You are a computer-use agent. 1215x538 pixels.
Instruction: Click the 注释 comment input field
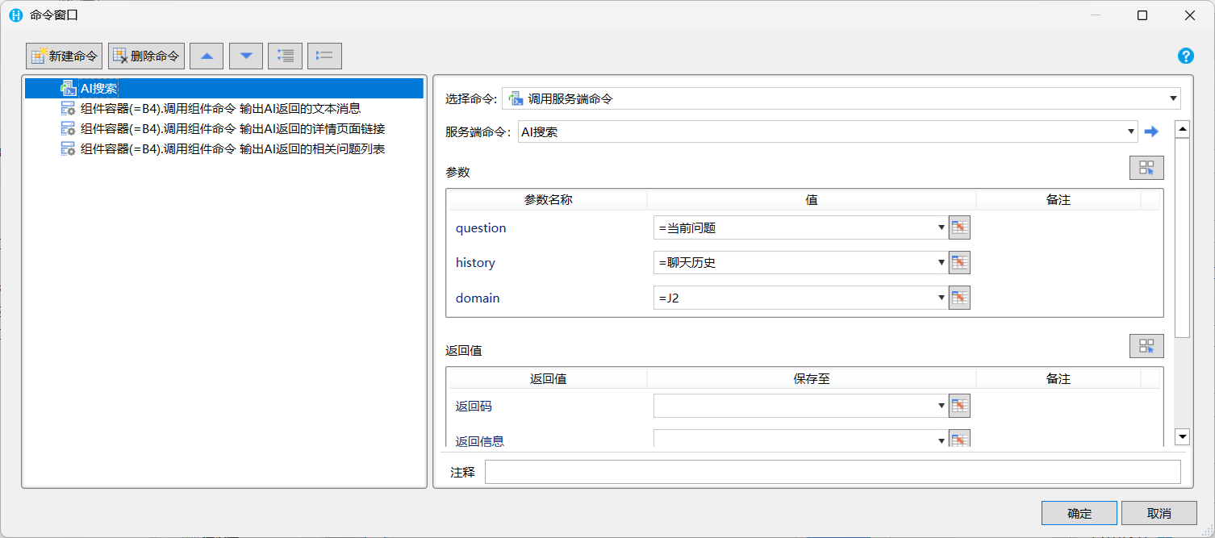click(x=833, y=472)
